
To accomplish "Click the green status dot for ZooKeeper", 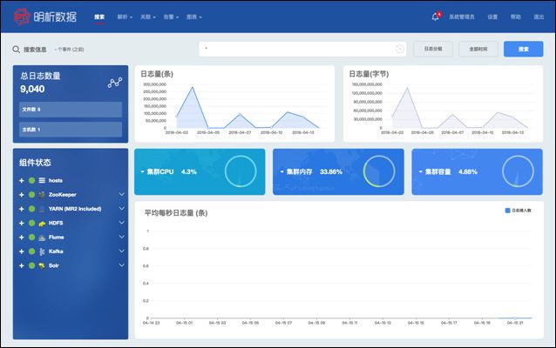I will click(x=31, y=195).
